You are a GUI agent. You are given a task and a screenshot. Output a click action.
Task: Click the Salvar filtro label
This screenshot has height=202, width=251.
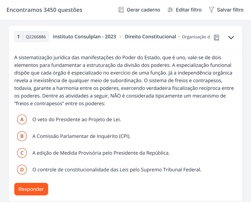[230, 10]
